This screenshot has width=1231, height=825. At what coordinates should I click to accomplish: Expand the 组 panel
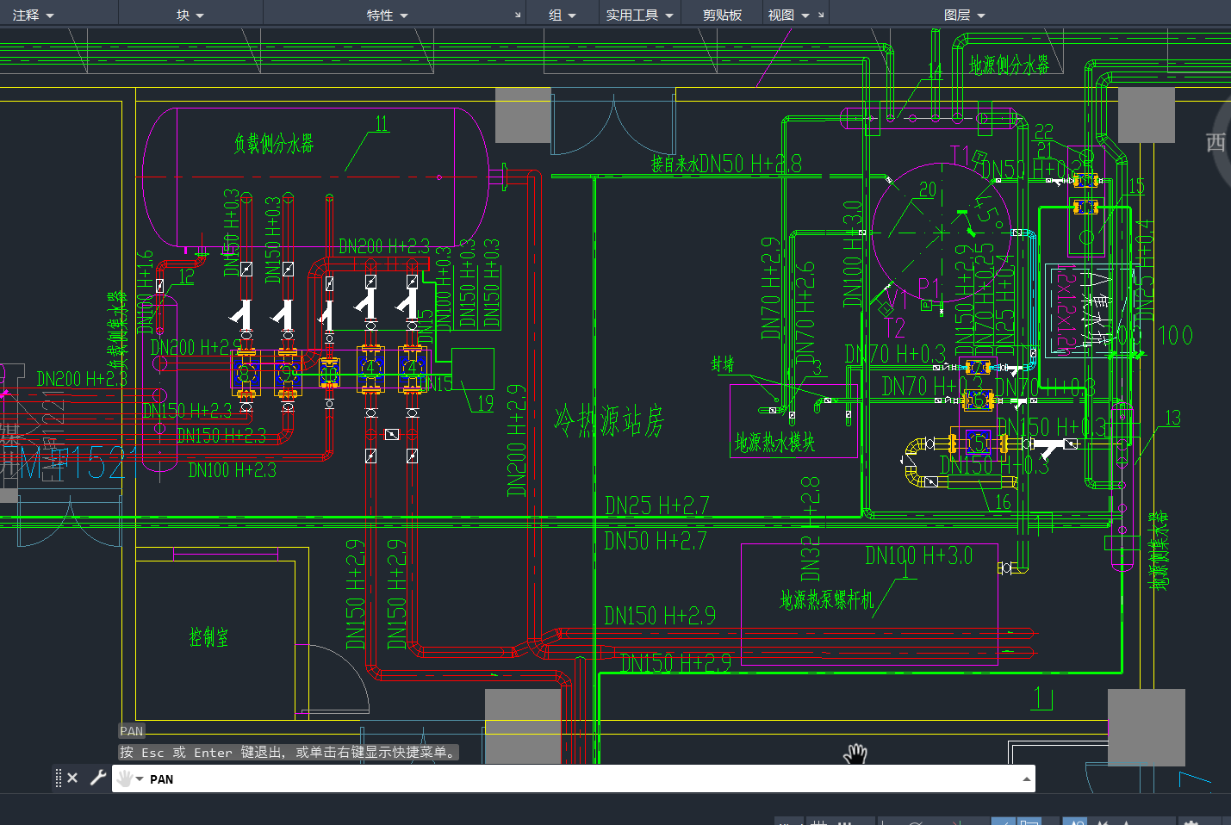[x=563, y=16]
